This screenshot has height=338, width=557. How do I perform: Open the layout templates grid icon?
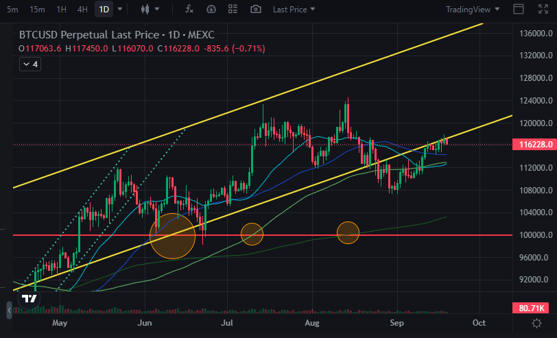click(x=233, y=9)
